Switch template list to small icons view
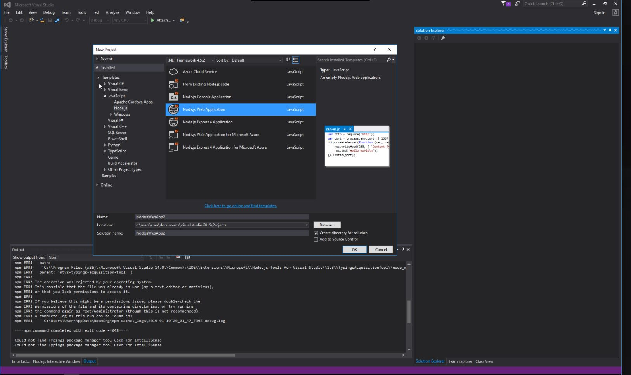 (288, 60)
